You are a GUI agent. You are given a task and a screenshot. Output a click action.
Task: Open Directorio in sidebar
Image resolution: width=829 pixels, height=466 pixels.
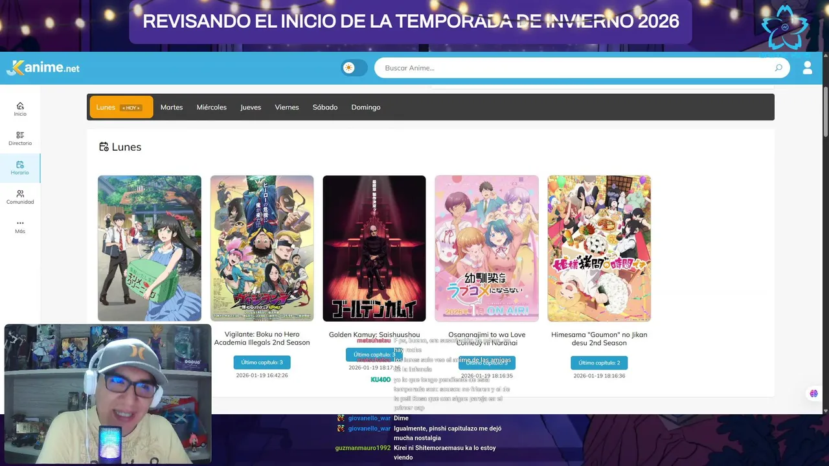[20, 139]
